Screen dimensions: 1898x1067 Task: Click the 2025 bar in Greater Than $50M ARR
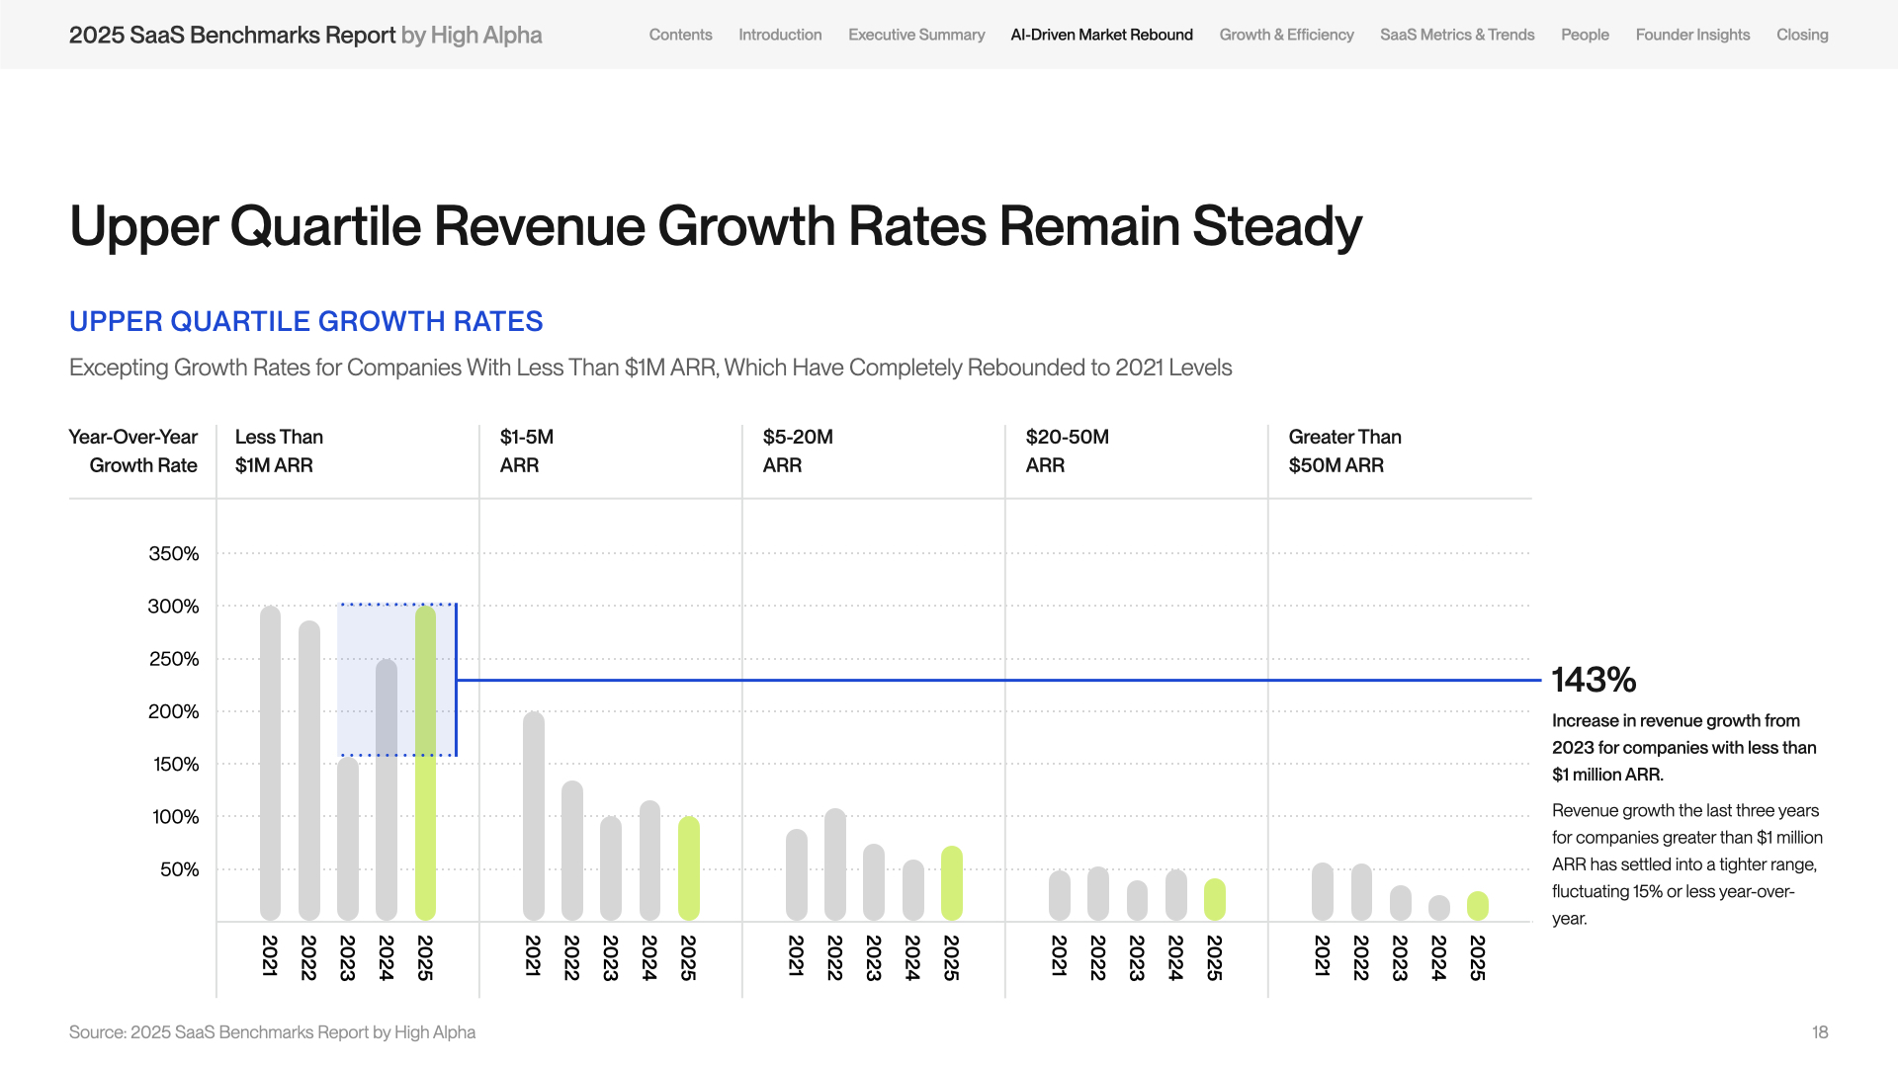pos(1477,906)
